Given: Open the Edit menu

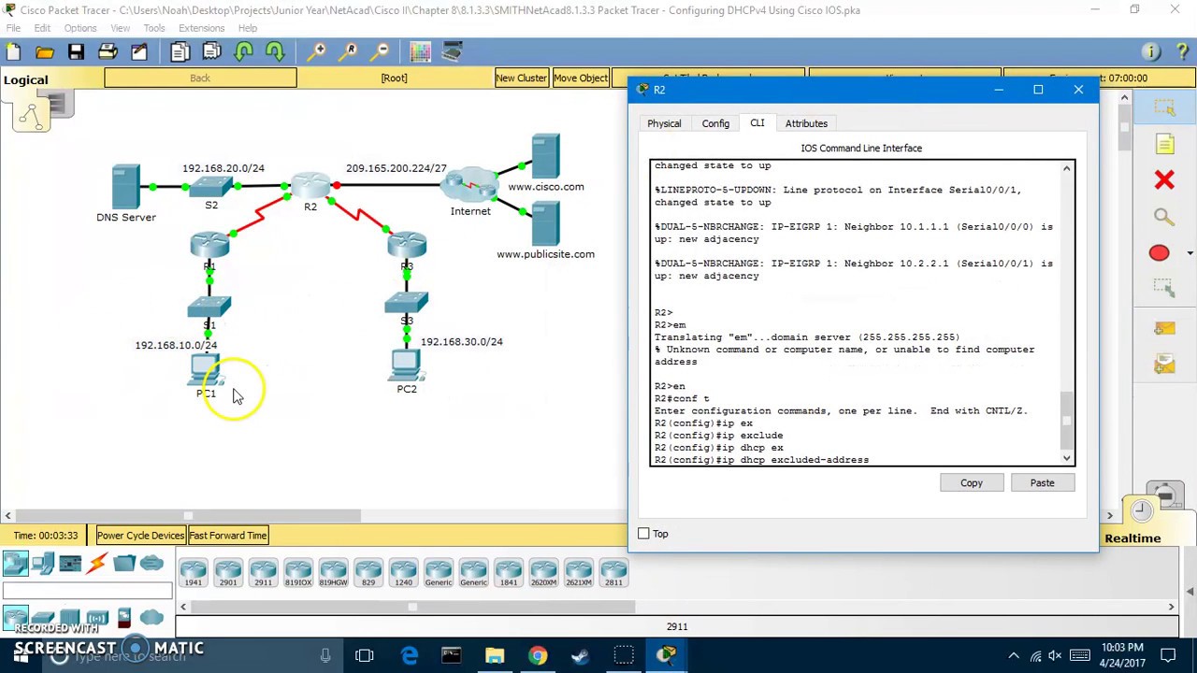Looking at the screenshot, I should 42,28.
